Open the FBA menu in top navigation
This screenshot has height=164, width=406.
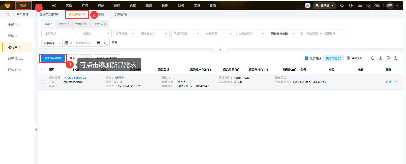pyautogui.click(x=101, y=5)
